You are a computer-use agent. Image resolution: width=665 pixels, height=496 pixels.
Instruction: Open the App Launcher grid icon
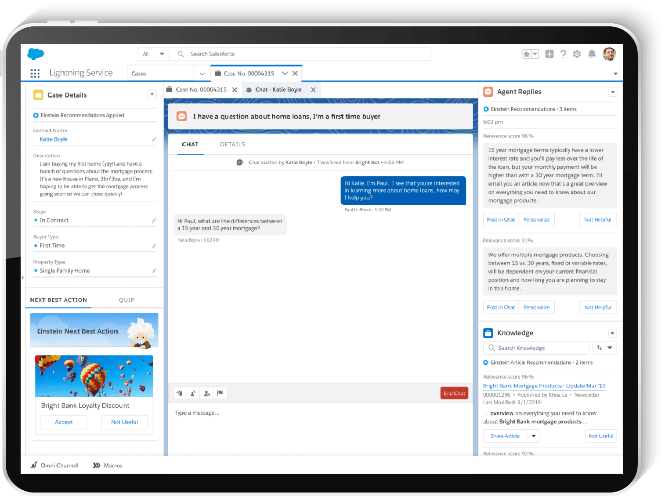[x=35, y=73]
